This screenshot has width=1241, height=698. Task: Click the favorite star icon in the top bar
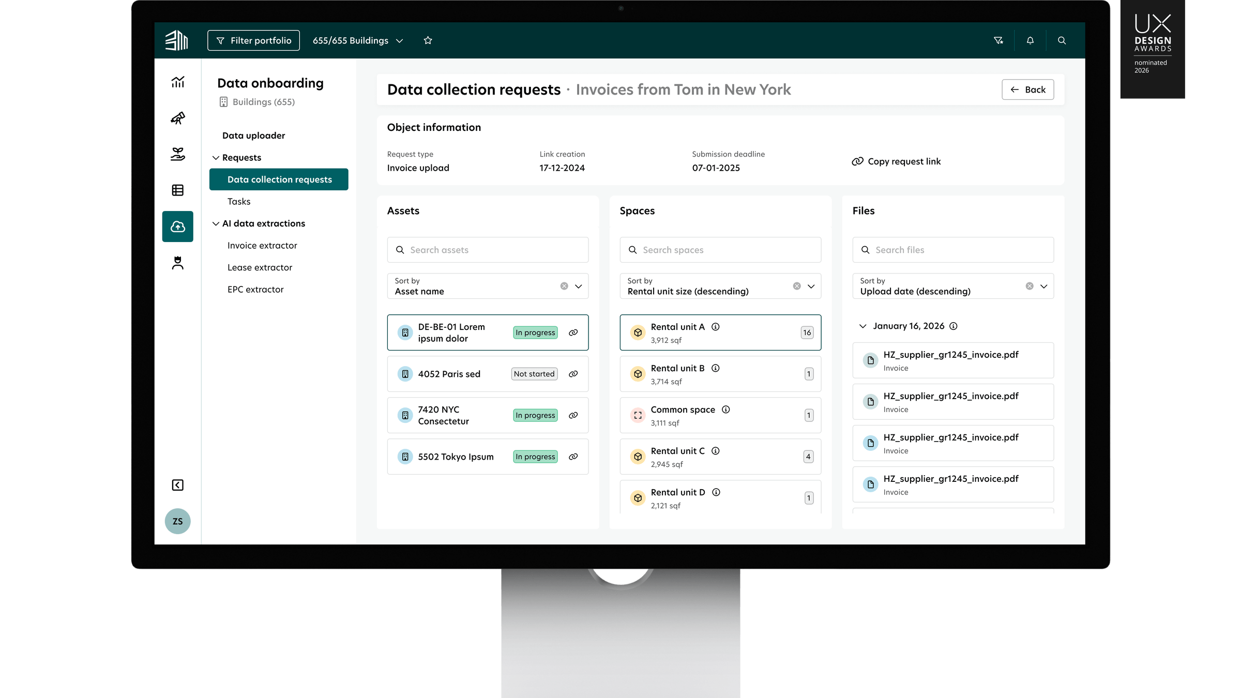(428, 40)
